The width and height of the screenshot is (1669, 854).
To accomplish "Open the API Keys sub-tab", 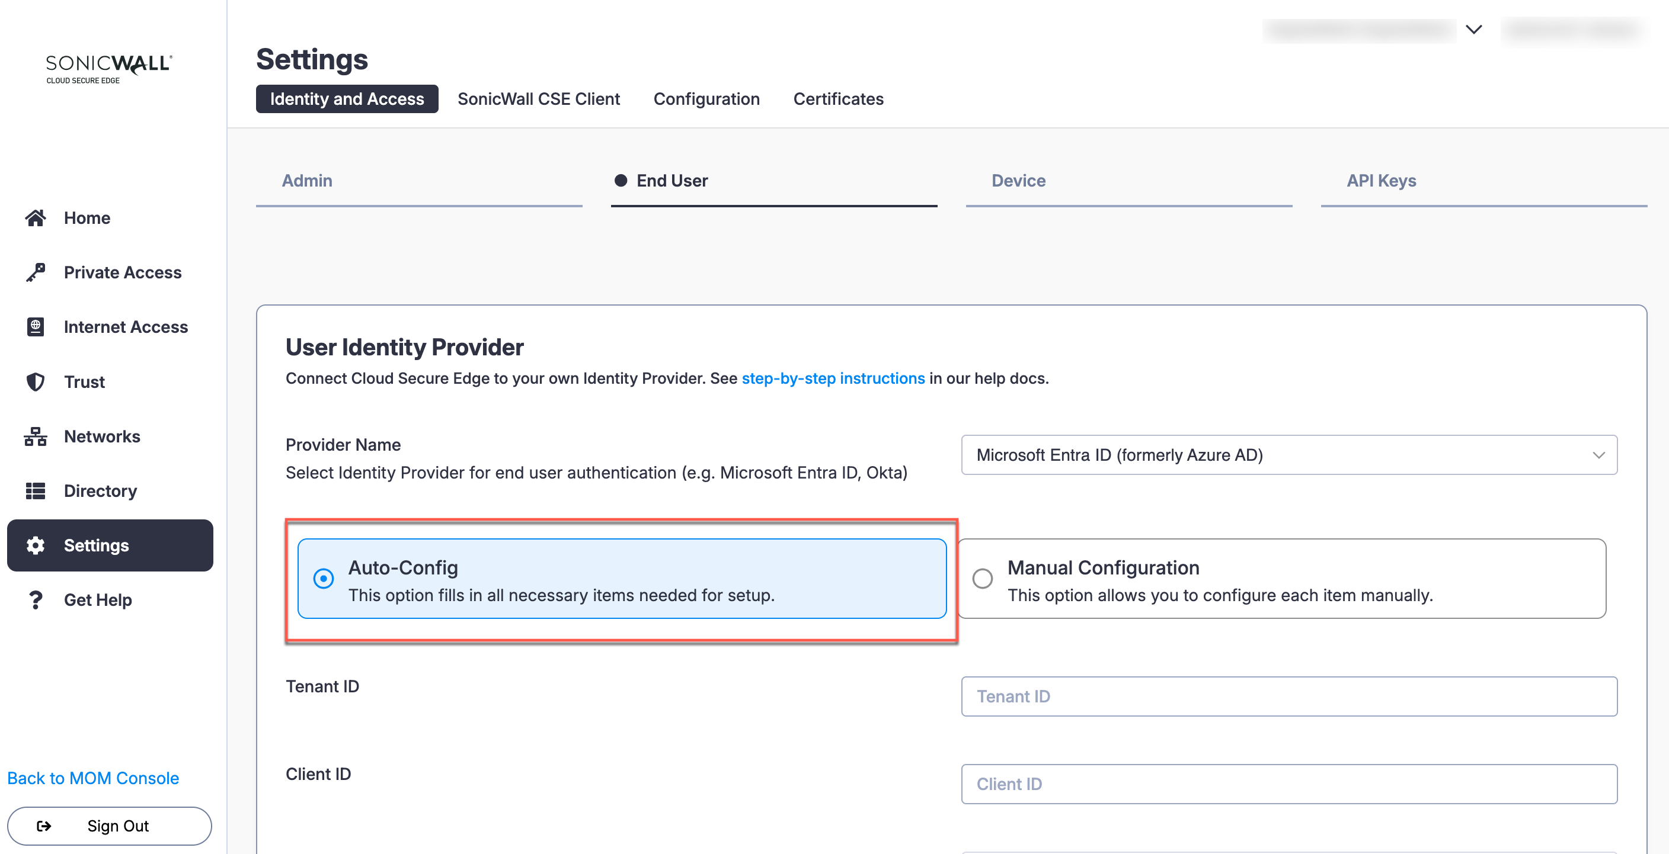I will 1381,181.
